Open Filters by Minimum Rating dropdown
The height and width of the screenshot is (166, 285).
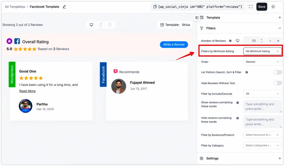pos(263,52)
